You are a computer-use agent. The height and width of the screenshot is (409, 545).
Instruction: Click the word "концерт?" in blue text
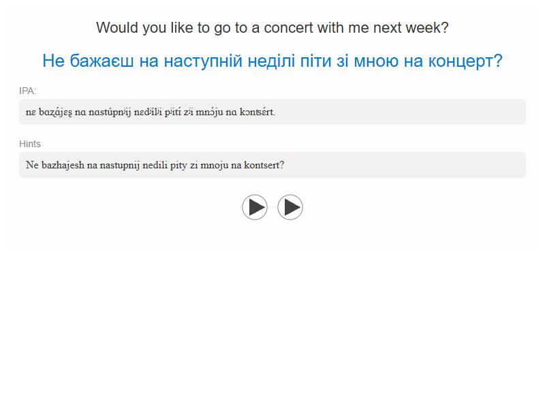tap(465, 61)
